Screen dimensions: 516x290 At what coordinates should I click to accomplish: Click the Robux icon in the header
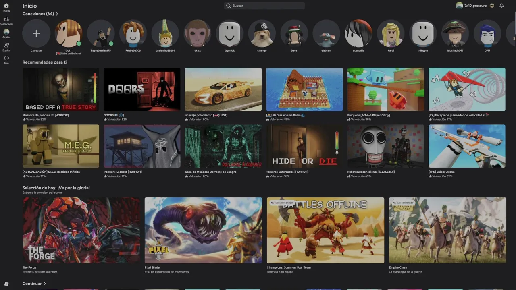(492, 6)
